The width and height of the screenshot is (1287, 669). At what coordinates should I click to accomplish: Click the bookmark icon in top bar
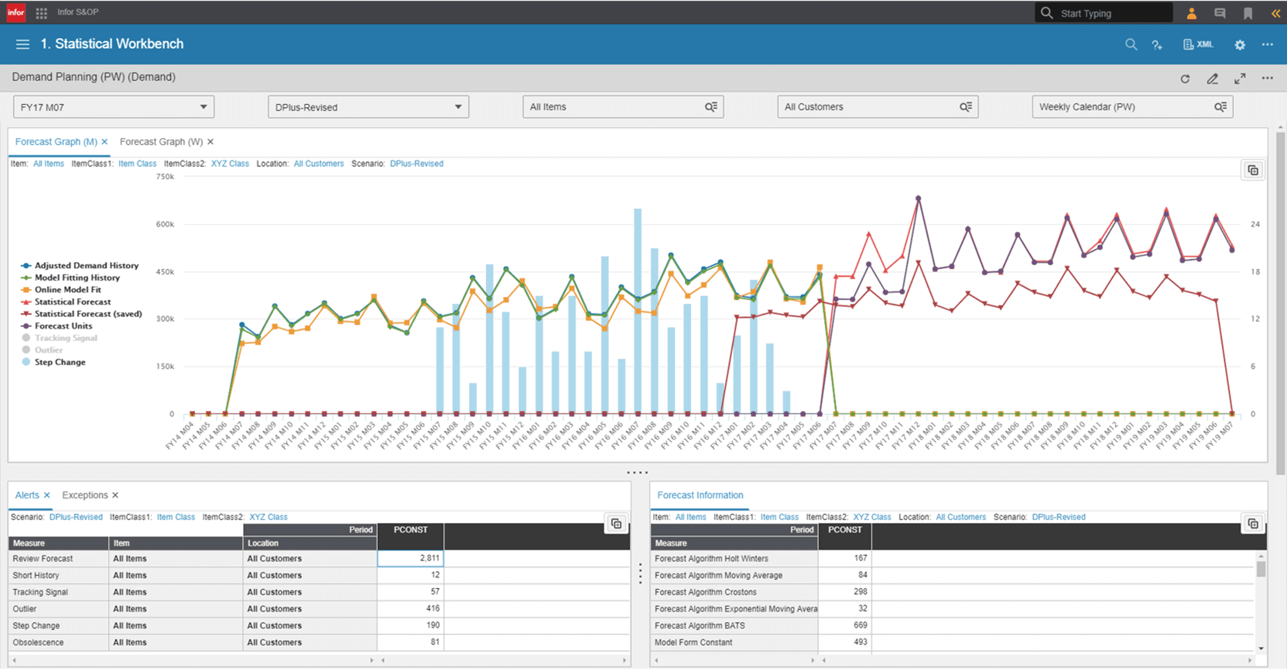1248,13
